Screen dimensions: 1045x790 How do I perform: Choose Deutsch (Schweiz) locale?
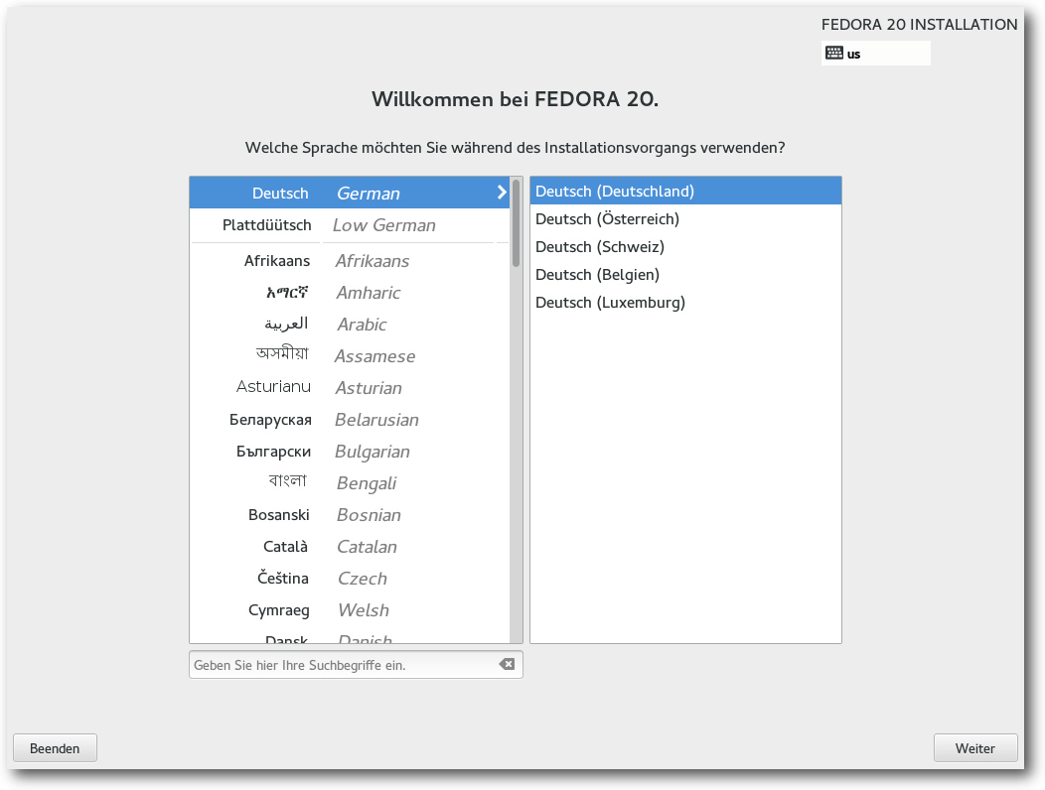coord(685,247)
